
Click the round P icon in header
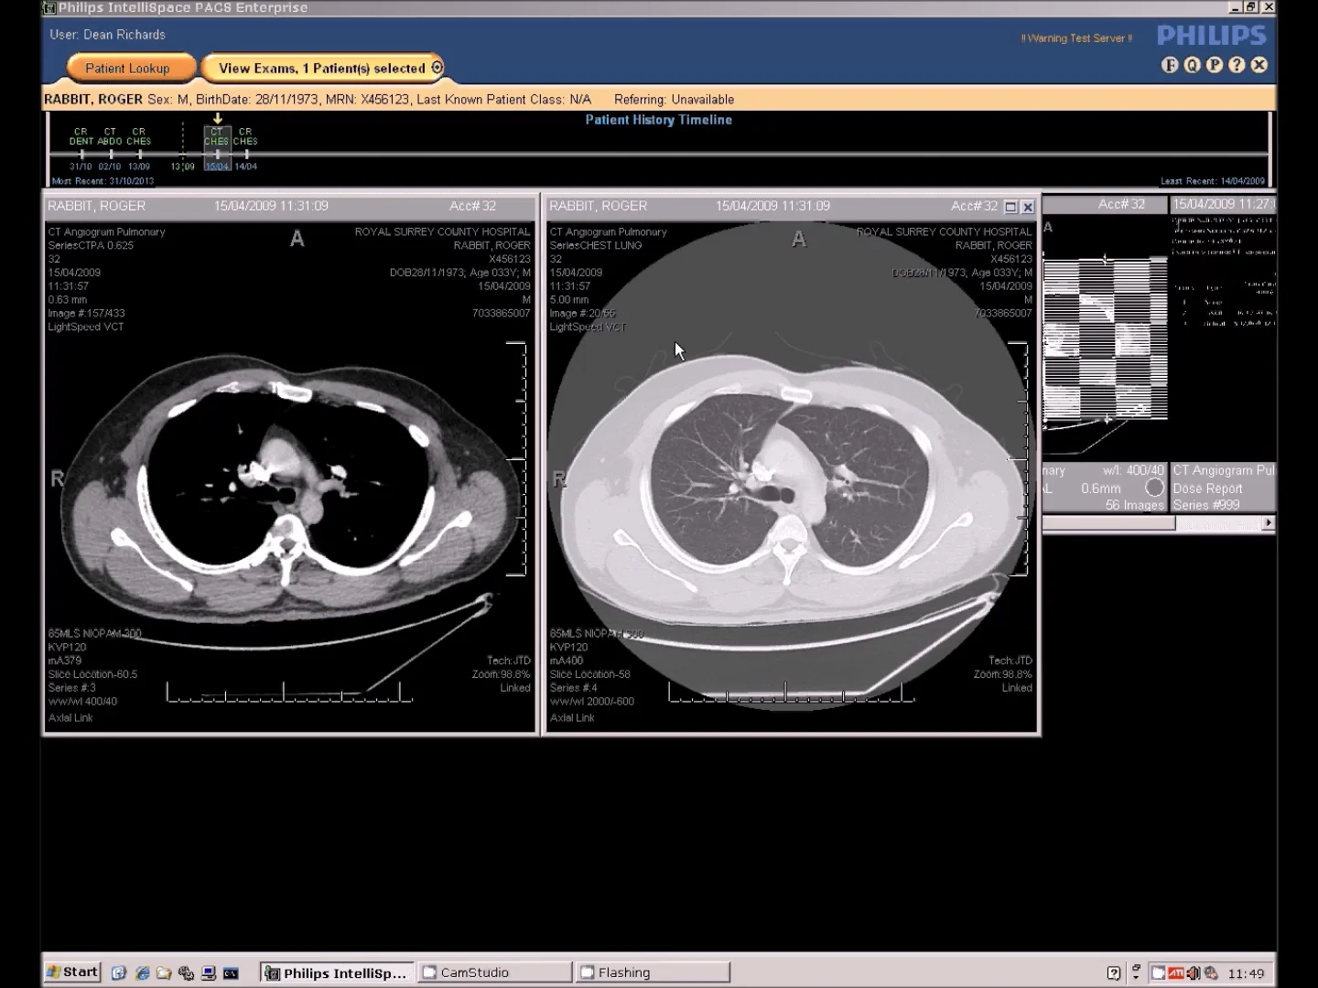[1215, 65]
